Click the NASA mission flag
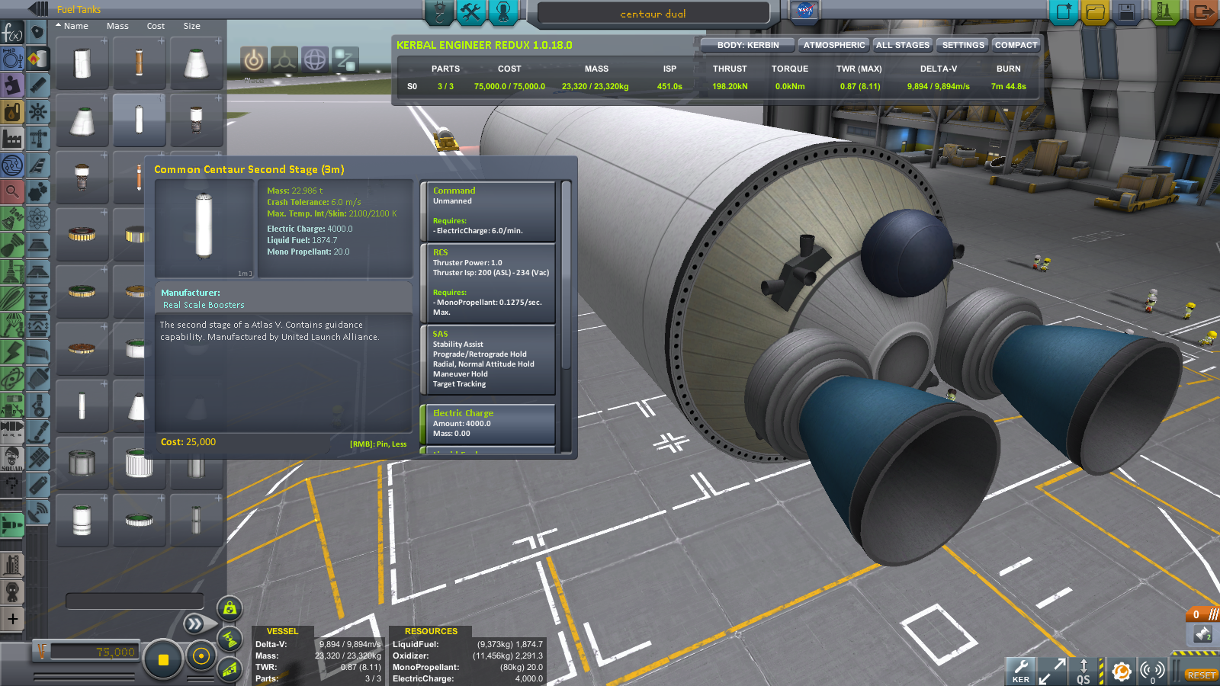This screenshot has width=1220, height=686. pos(804,11)
